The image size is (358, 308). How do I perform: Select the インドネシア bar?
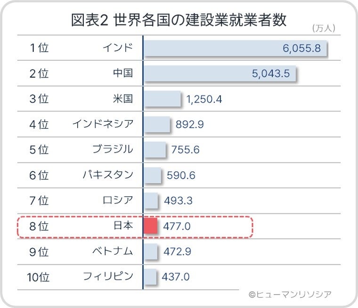point(156,124)
